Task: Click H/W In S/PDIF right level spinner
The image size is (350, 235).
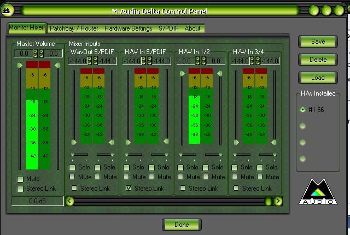Action: click(x=149, y=61)
